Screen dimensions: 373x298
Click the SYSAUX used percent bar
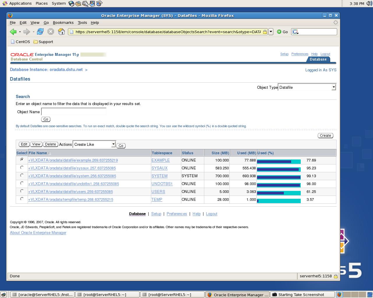(279, 169)
